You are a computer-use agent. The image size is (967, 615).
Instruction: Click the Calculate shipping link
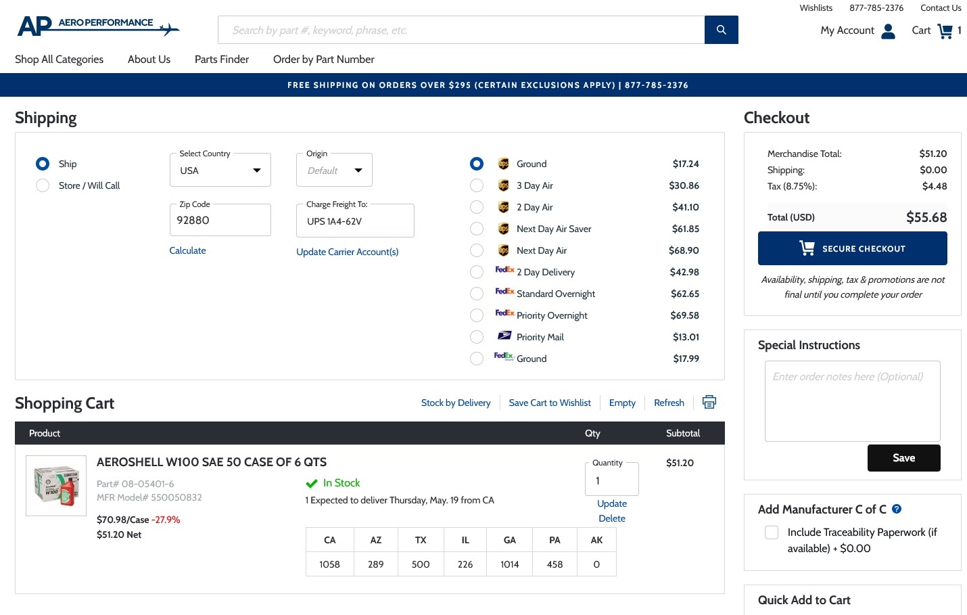(187, 250)
